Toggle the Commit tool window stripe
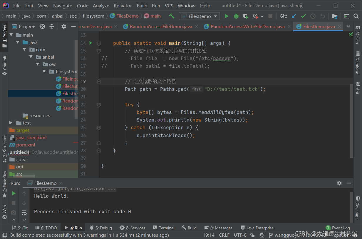Viewport: 362px width, 239px height. [x=4, y=65]
